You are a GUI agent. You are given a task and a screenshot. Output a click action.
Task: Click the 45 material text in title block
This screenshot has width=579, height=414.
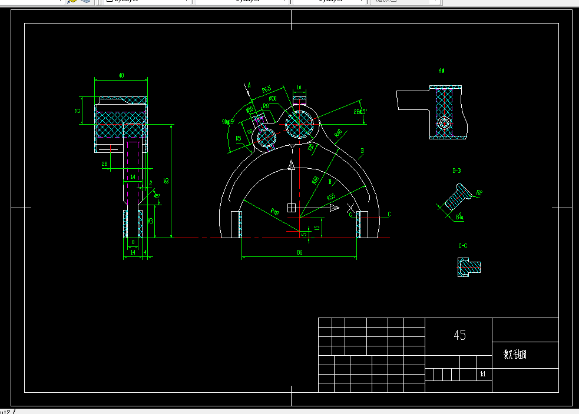(460, 335)
